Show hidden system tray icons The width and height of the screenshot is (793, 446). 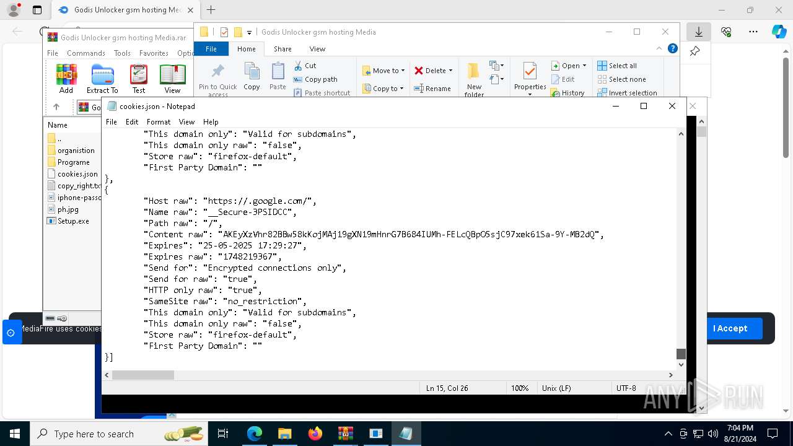[668, 434]
